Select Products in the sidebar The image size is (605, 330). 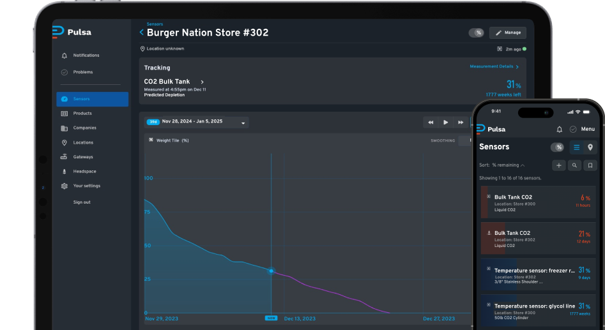[82, 114]
